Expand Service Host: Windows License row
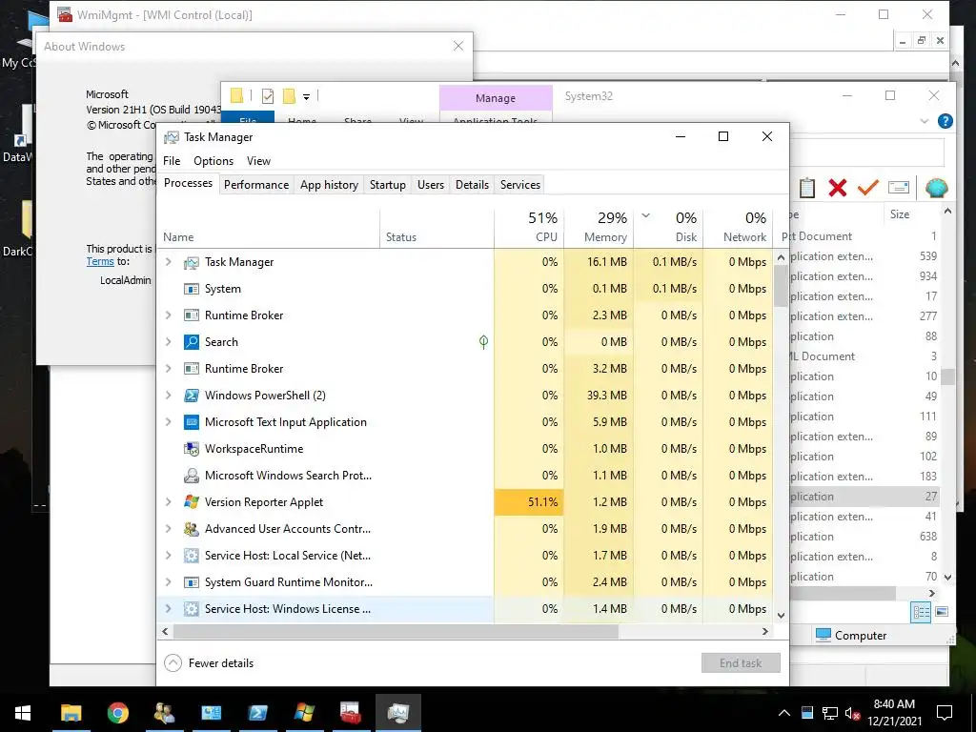Viewport: 976px width, 732px height. tap(168, 609)
